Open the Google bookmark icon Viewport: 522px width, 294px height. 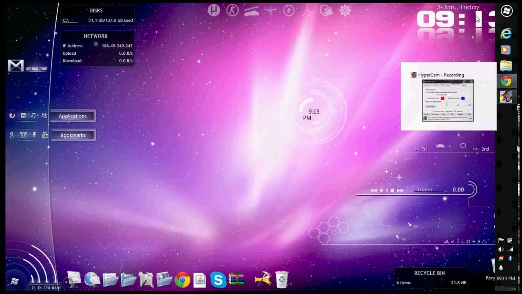[12, 135]
